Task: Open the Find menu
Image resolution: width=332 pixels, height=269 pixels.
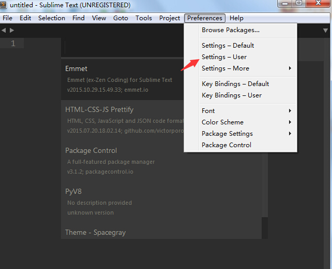Action: 79,18
